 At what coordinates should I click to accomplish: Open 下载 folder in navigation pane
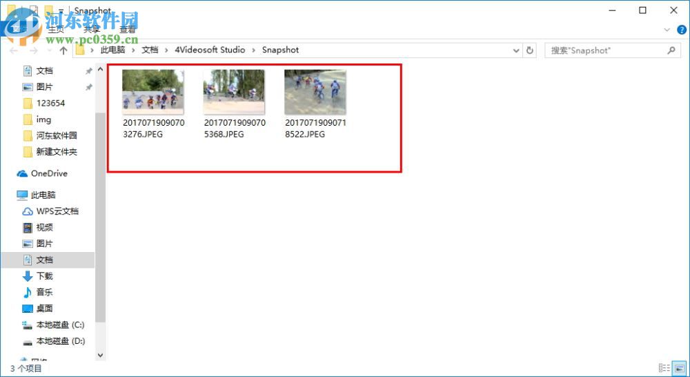point(44,276)
